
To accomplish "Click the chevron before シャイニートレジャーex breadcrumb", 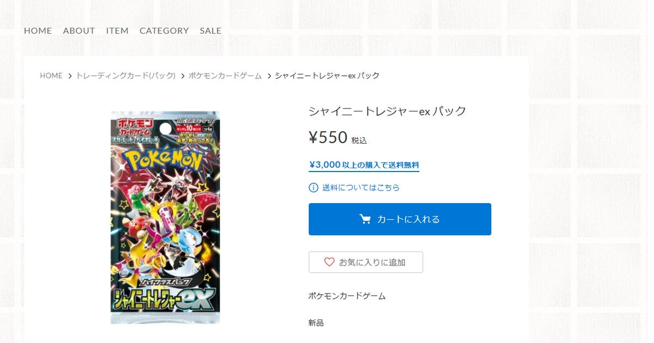I will tap(269, 76).
